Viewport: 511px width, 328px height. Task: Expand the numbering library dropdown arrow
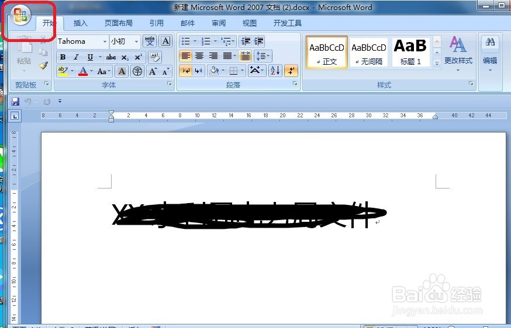click(215, 41)
